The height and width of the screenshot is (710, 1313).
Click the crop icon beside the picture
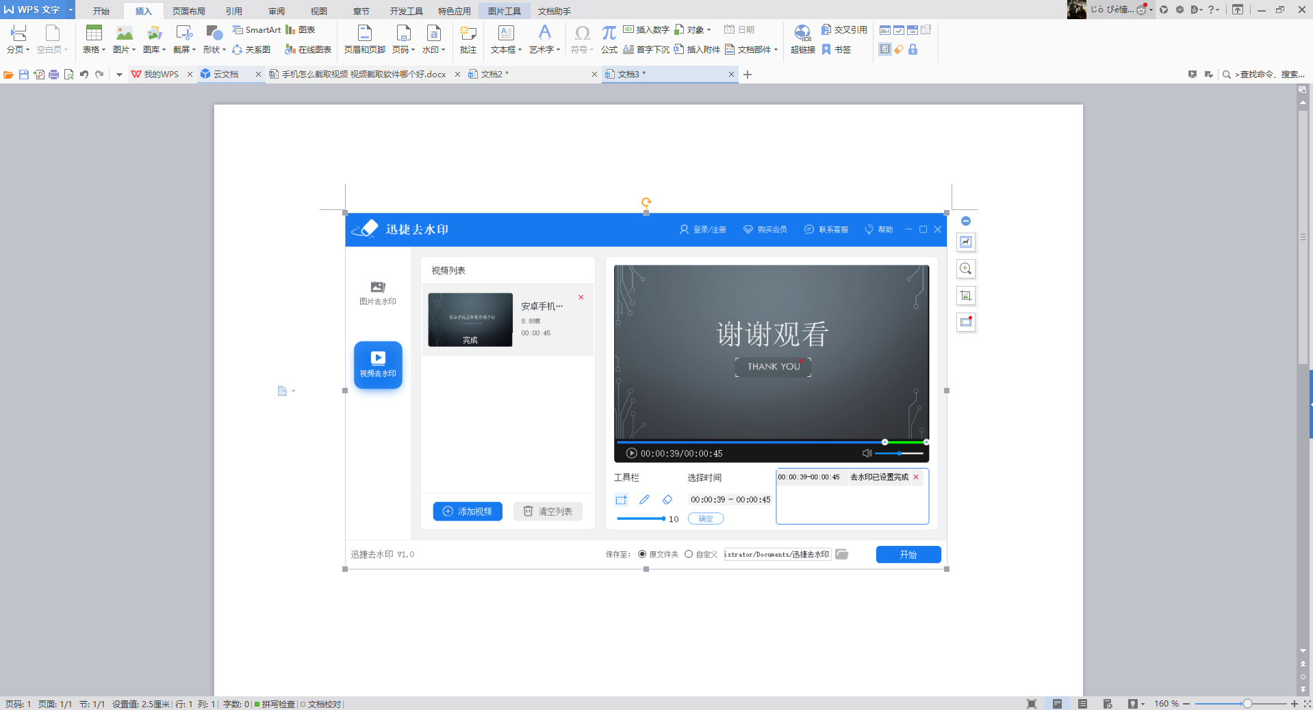click(966, 295)
